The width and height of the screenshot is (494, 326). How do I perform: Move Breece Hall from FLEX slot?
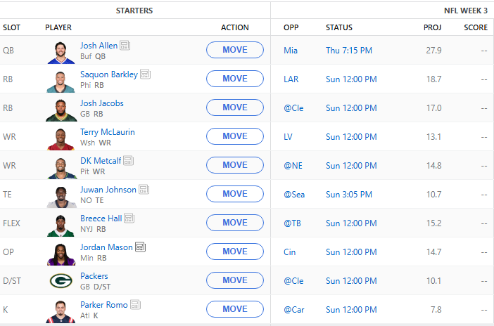tap(235, 223)
